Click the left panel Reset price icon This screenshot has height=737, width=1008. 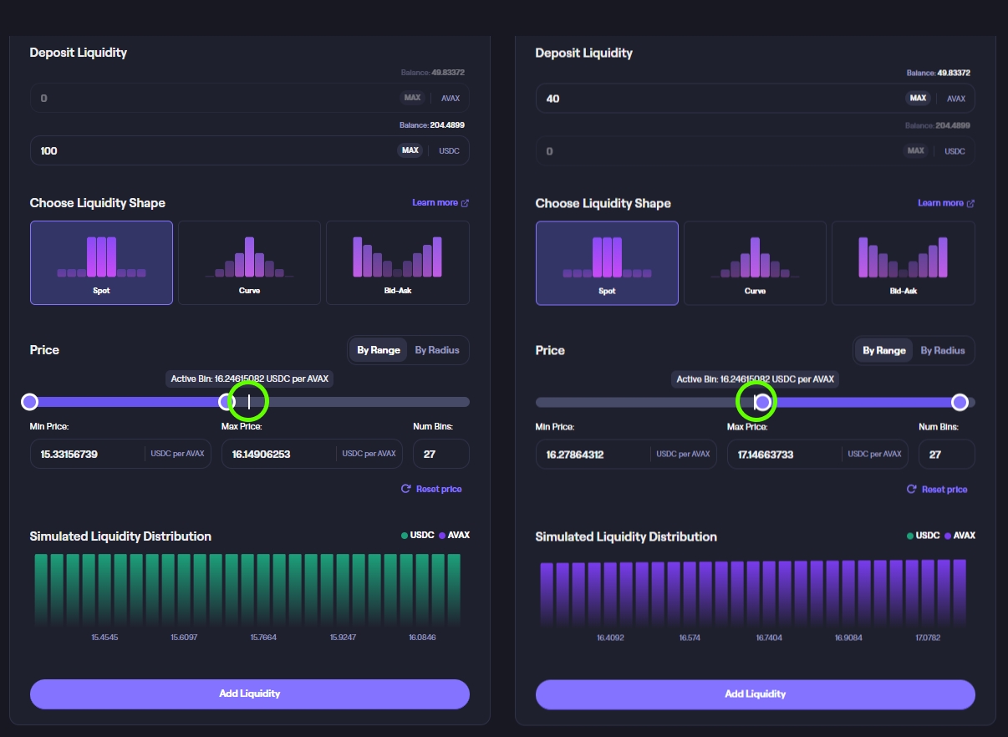point(406,489)
